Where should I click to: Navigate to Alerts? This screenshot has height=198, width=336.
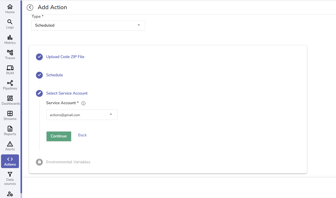pos(10,146)
